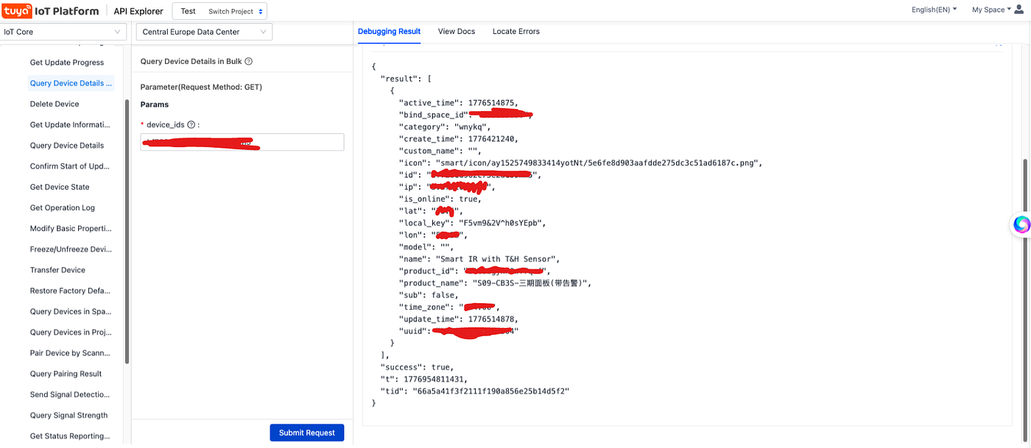The height and width of the screenshot is (448, 1031).
Task: Select Query Pairing Result API
Action: click(66, 374)
